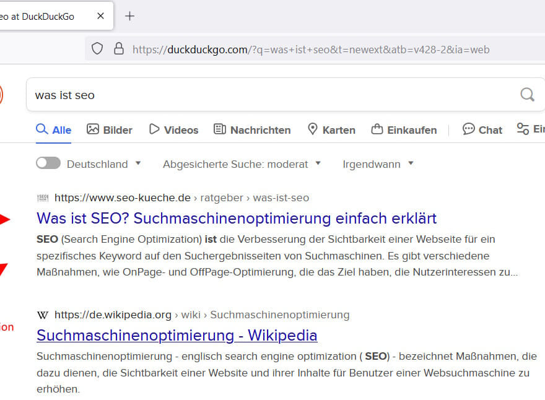Open the Karten tab

pos(331,129)
